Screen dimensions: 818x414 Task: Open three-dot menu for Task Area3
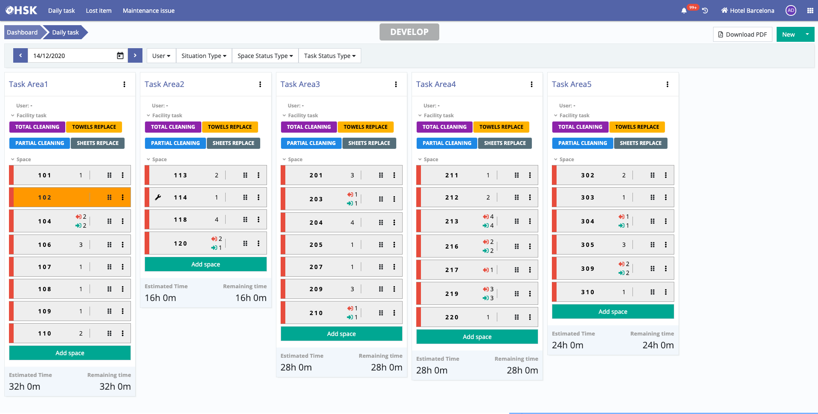click(x=396, y=84)
